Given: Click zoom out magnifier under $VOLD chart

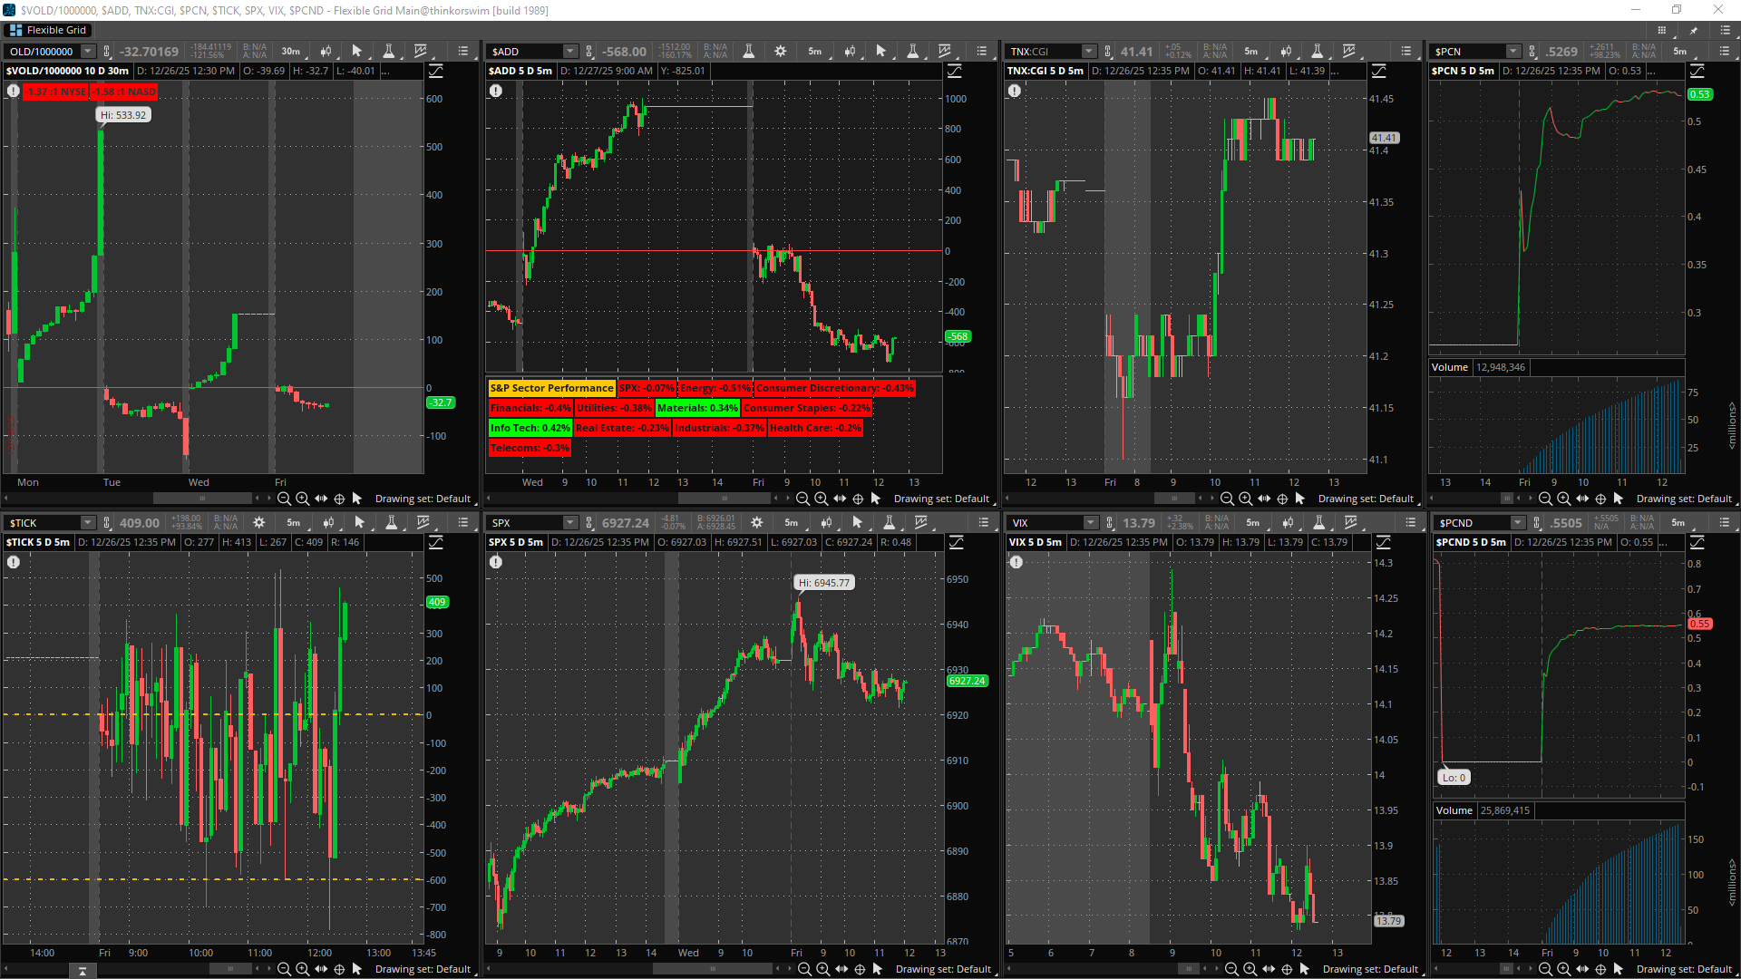Looking at the screenshot, I should (x=284, y=499).
